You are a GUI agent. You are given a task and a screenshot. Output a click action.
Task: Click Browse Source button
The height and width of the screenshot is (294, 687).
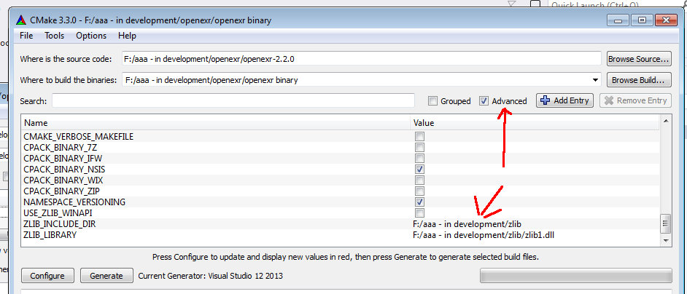[638, 59]
